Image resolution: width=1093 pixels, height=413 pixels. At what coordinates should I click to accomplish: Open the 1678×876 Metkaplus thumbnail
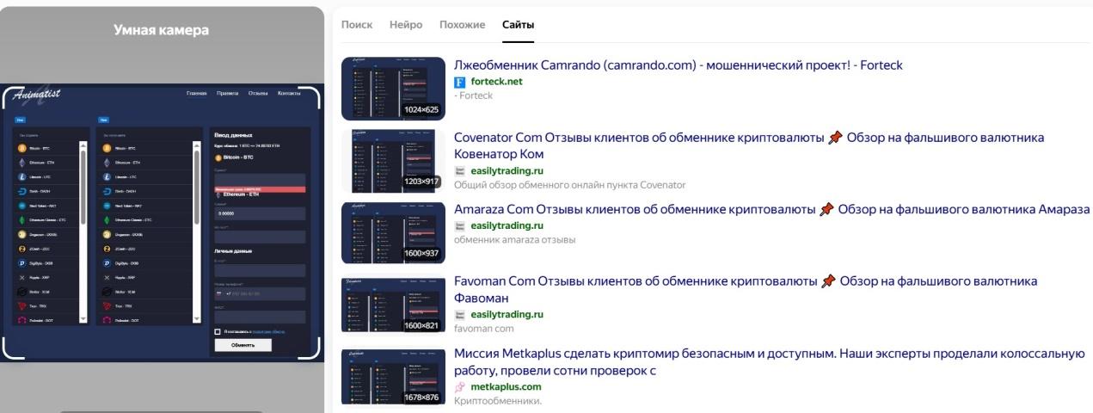tap(393, 376)
